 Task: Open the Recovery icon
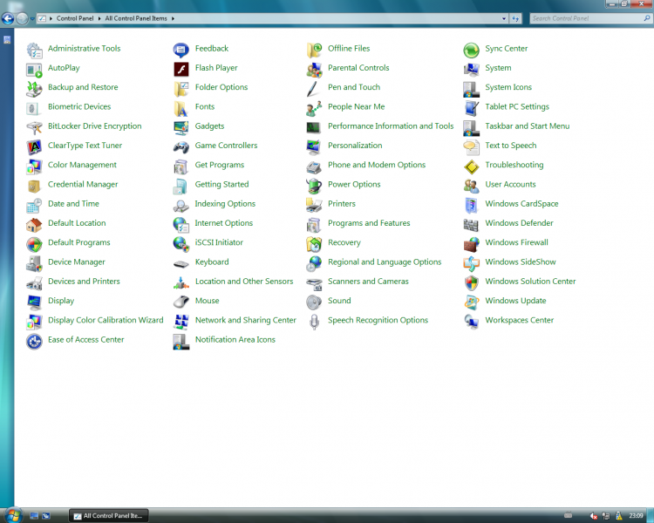(314, 244)
